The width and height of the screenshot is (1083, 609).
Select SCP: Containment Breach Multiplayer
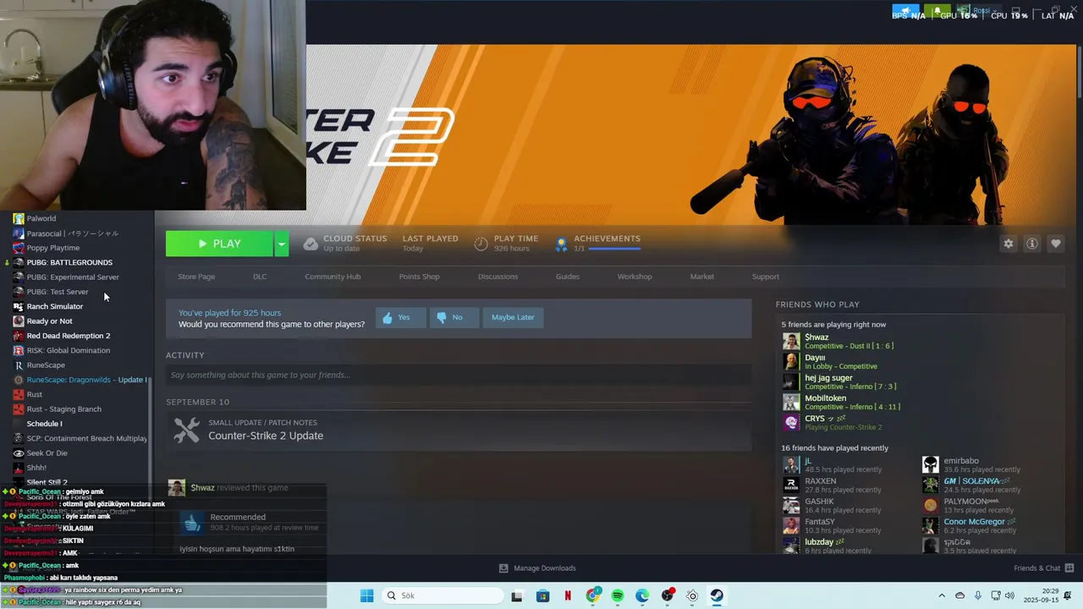[86, 438]
